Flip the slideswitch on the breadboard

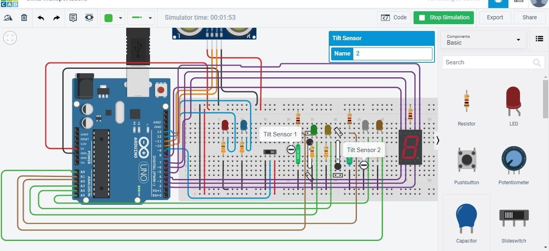pos(270,152)
